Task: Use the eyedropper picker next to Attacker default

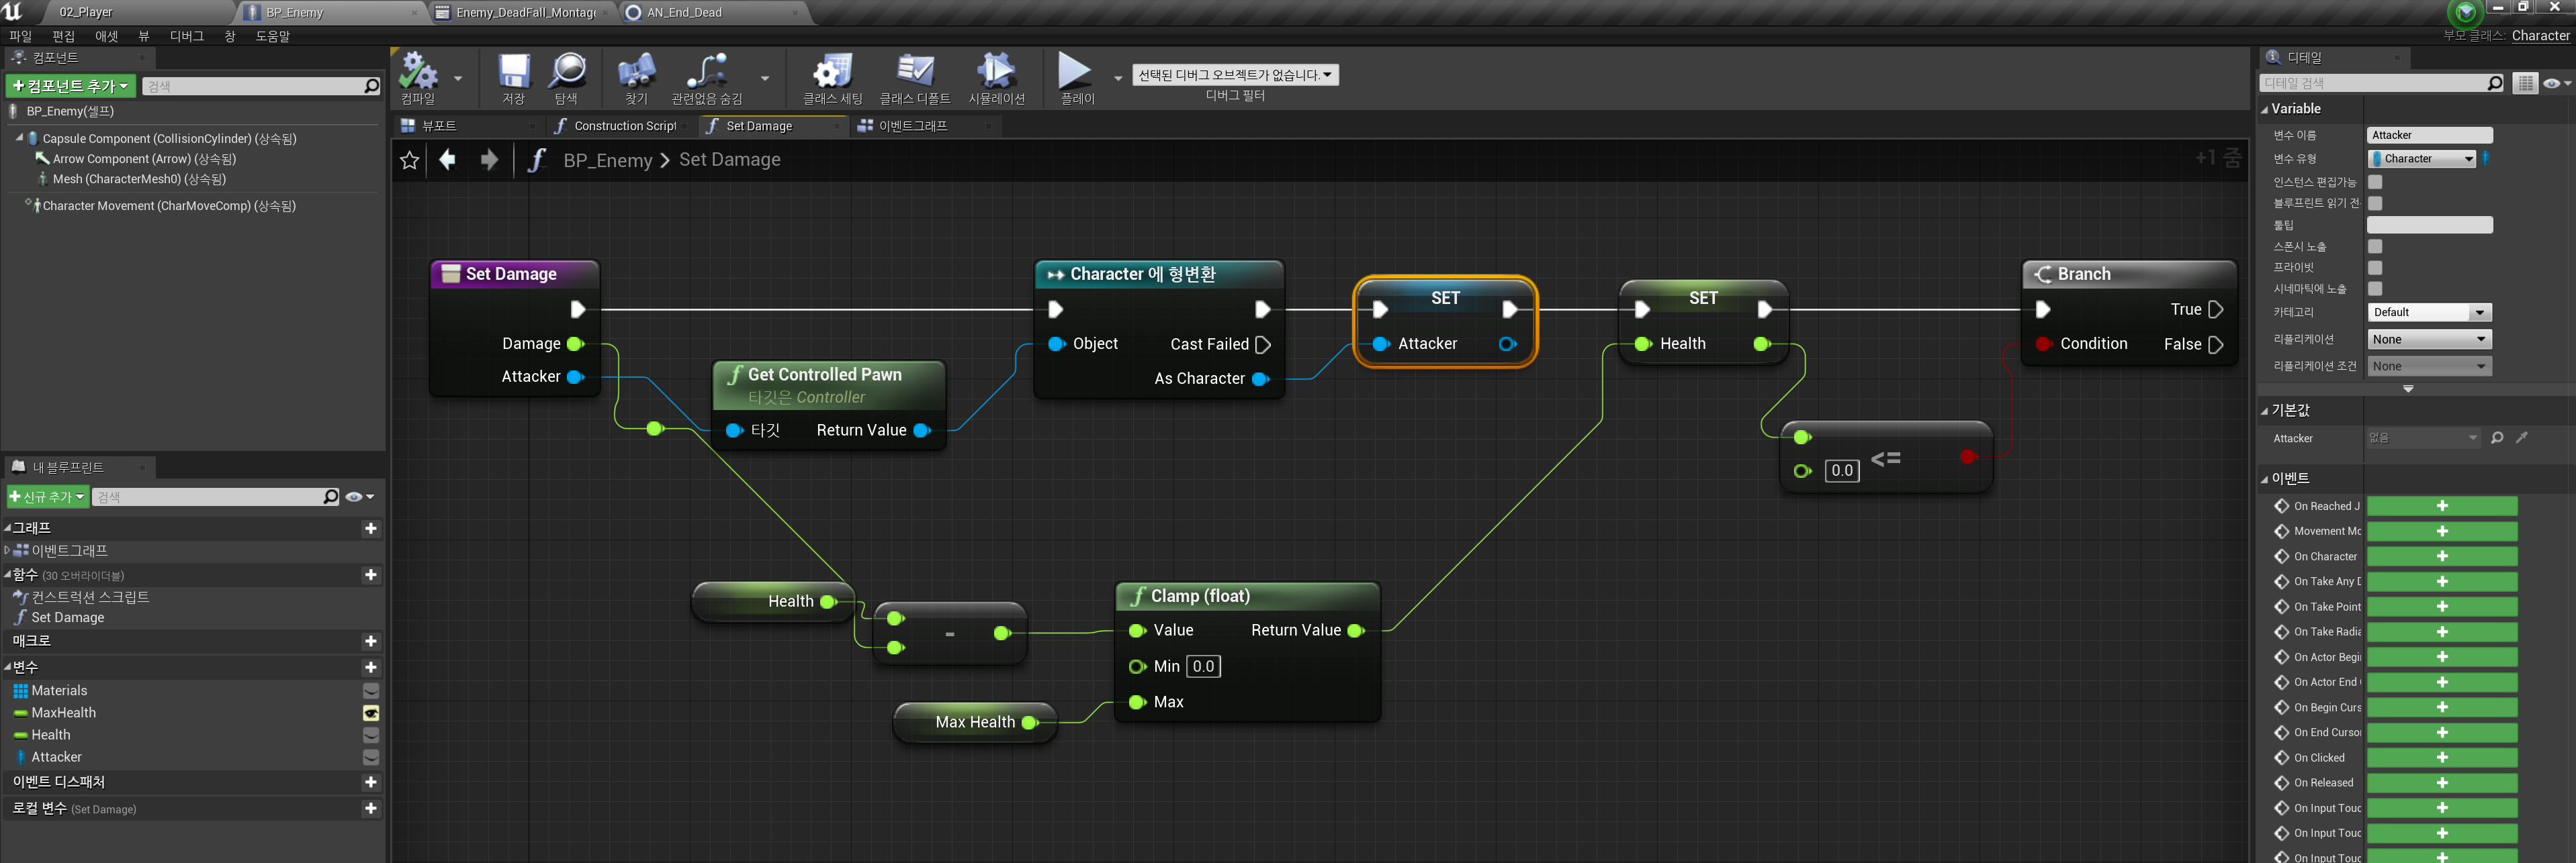Action: click(x=2522, y=438)
